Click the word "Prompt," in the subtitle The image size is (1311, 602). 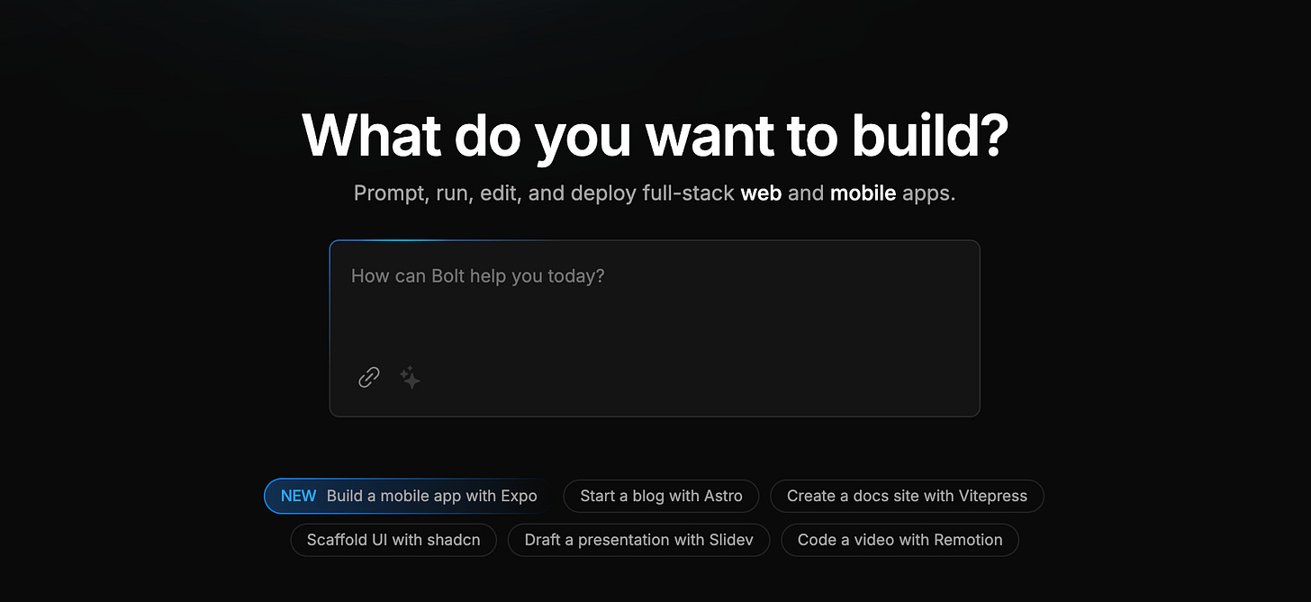point(392,194)
